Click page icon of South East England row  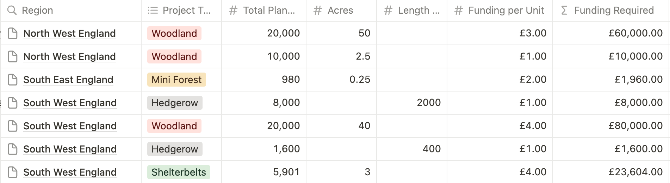click(13, 80)
